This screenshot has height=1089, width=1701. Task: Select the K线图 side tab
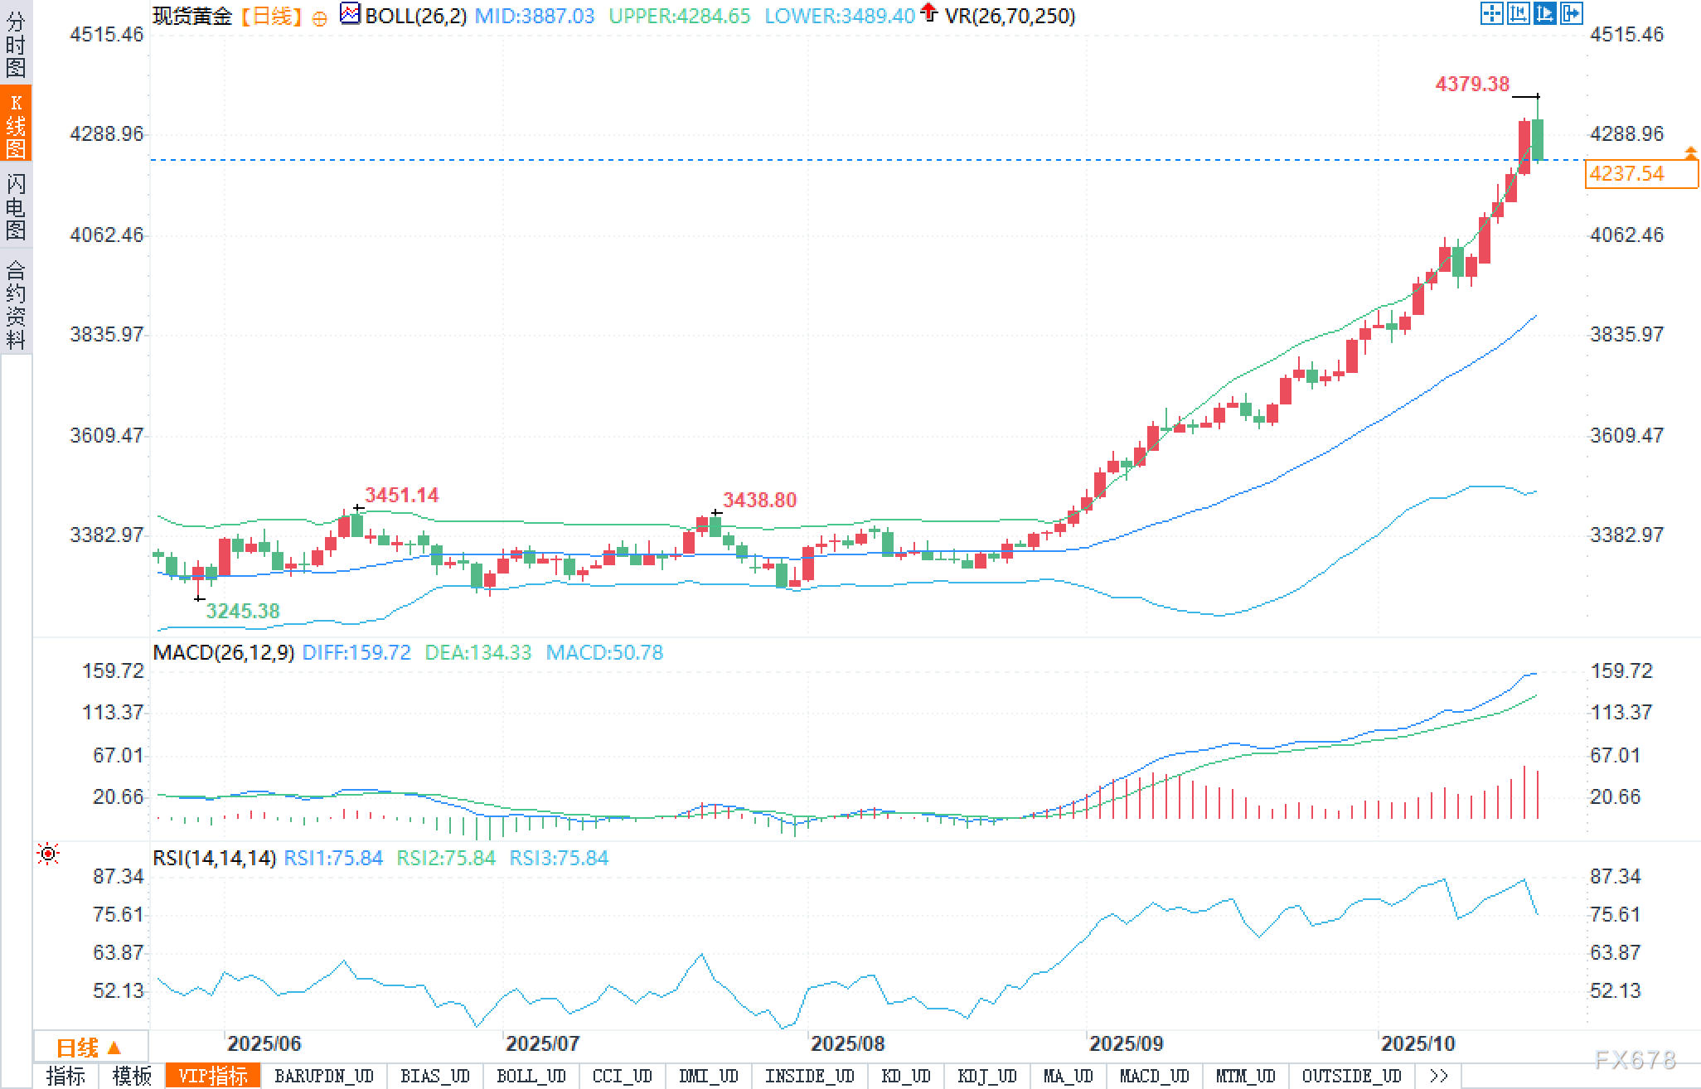tap(16, 124)
